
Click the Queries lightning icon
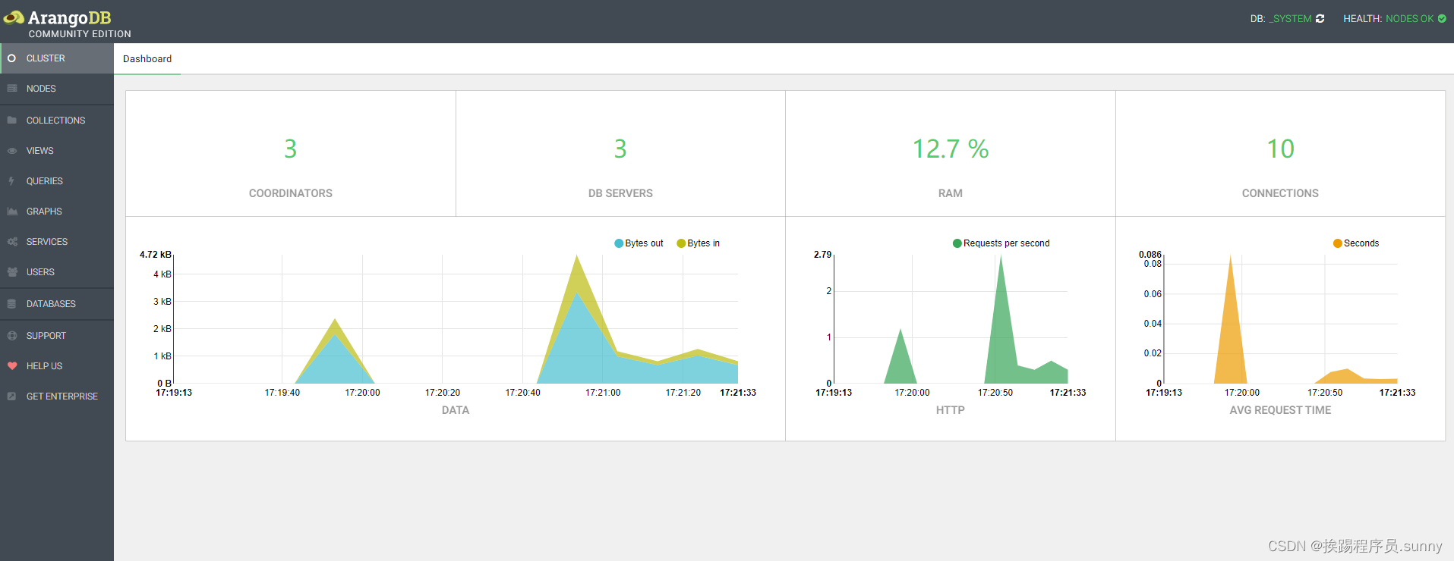click(x=11, y=181)
